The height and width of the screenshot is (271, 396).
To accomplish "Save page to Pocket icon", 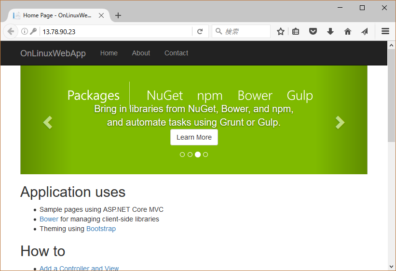I will tap(313, 31).
